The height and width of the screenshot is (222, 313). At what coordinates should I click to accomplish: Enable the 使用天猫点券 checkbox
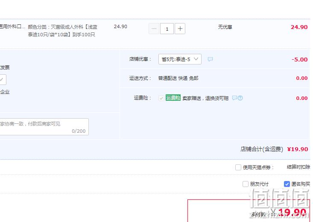[x=238, y=167]
